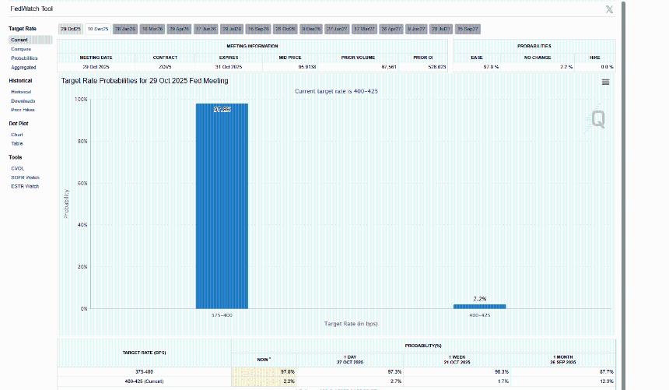Open the chart hamburger context menu
Viewport: 669px width, 390px height.
(605, 82)
